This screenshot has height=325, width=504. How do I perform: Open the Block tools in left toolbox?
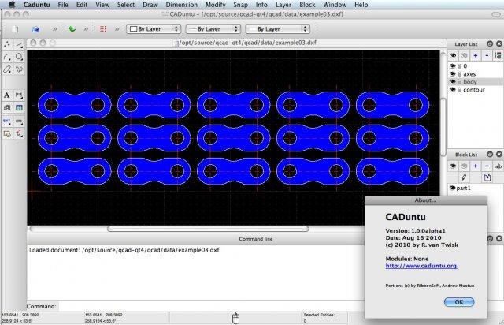[7, 133]
